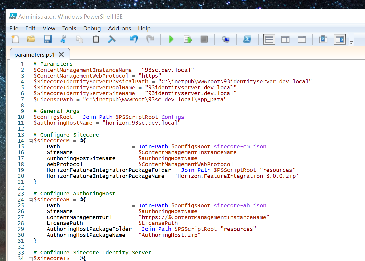Click "WebProtocol" key on line 18
This screenshot has height=261, width=365.
click(64, 164)
